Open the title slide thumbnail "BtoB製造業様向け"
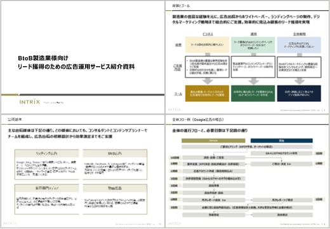330x229 pixels. point(82,57)
